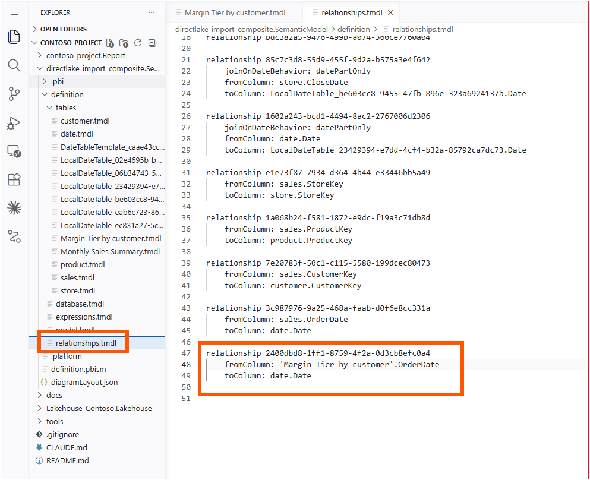Expand the tools folder
This screenshot has height=480, width=590.
55,422
